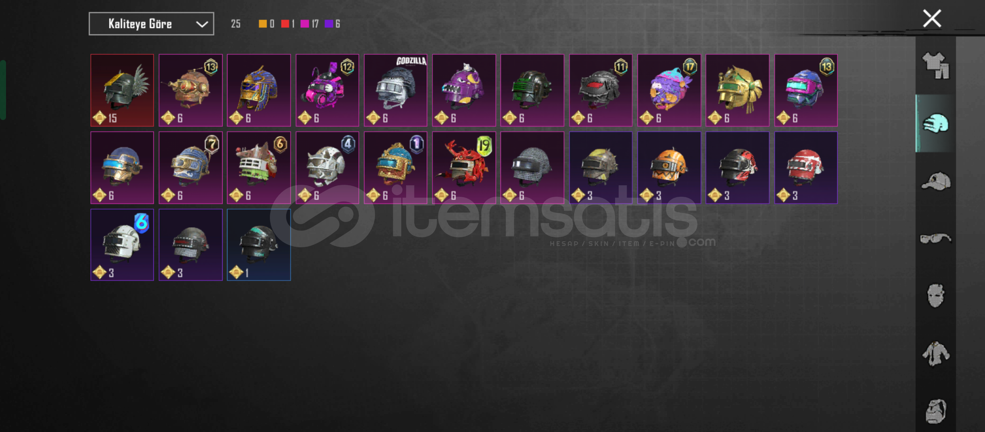Open the backpack category icon
The image size is (985, 432).
[x=936, y=411]
